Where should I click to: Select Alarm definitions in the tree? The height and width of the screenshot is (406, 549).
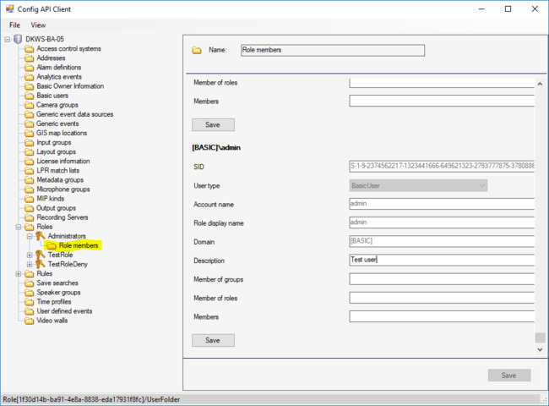tap(58, 68)
